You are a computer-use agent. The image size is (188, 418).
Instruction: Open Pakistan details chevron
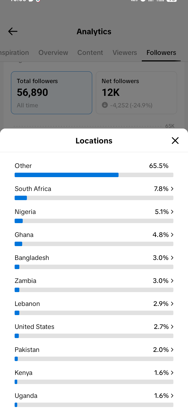[172, 350]
